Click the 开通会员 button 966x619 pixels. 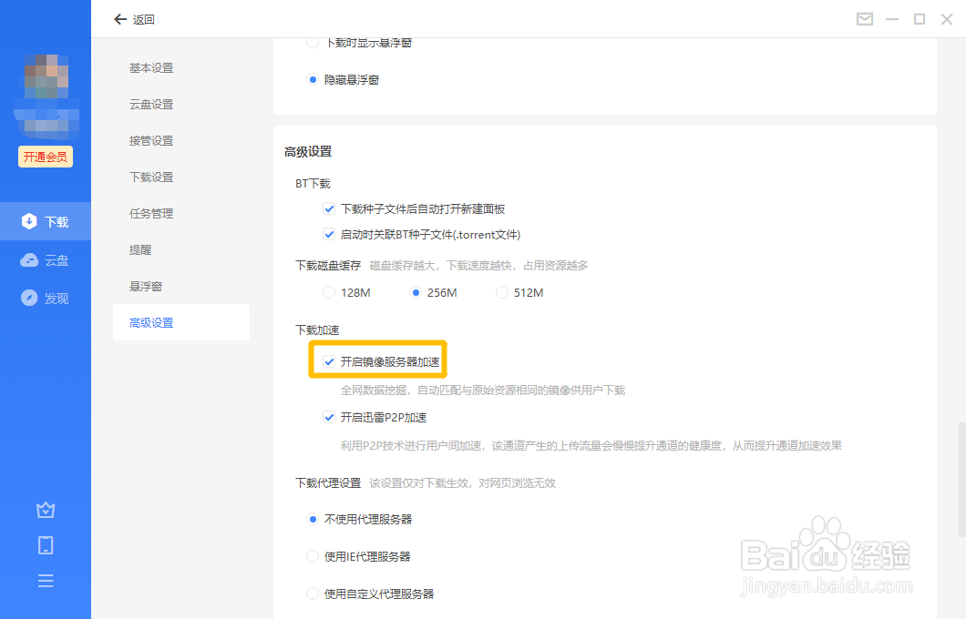click(x=45, y=157)
